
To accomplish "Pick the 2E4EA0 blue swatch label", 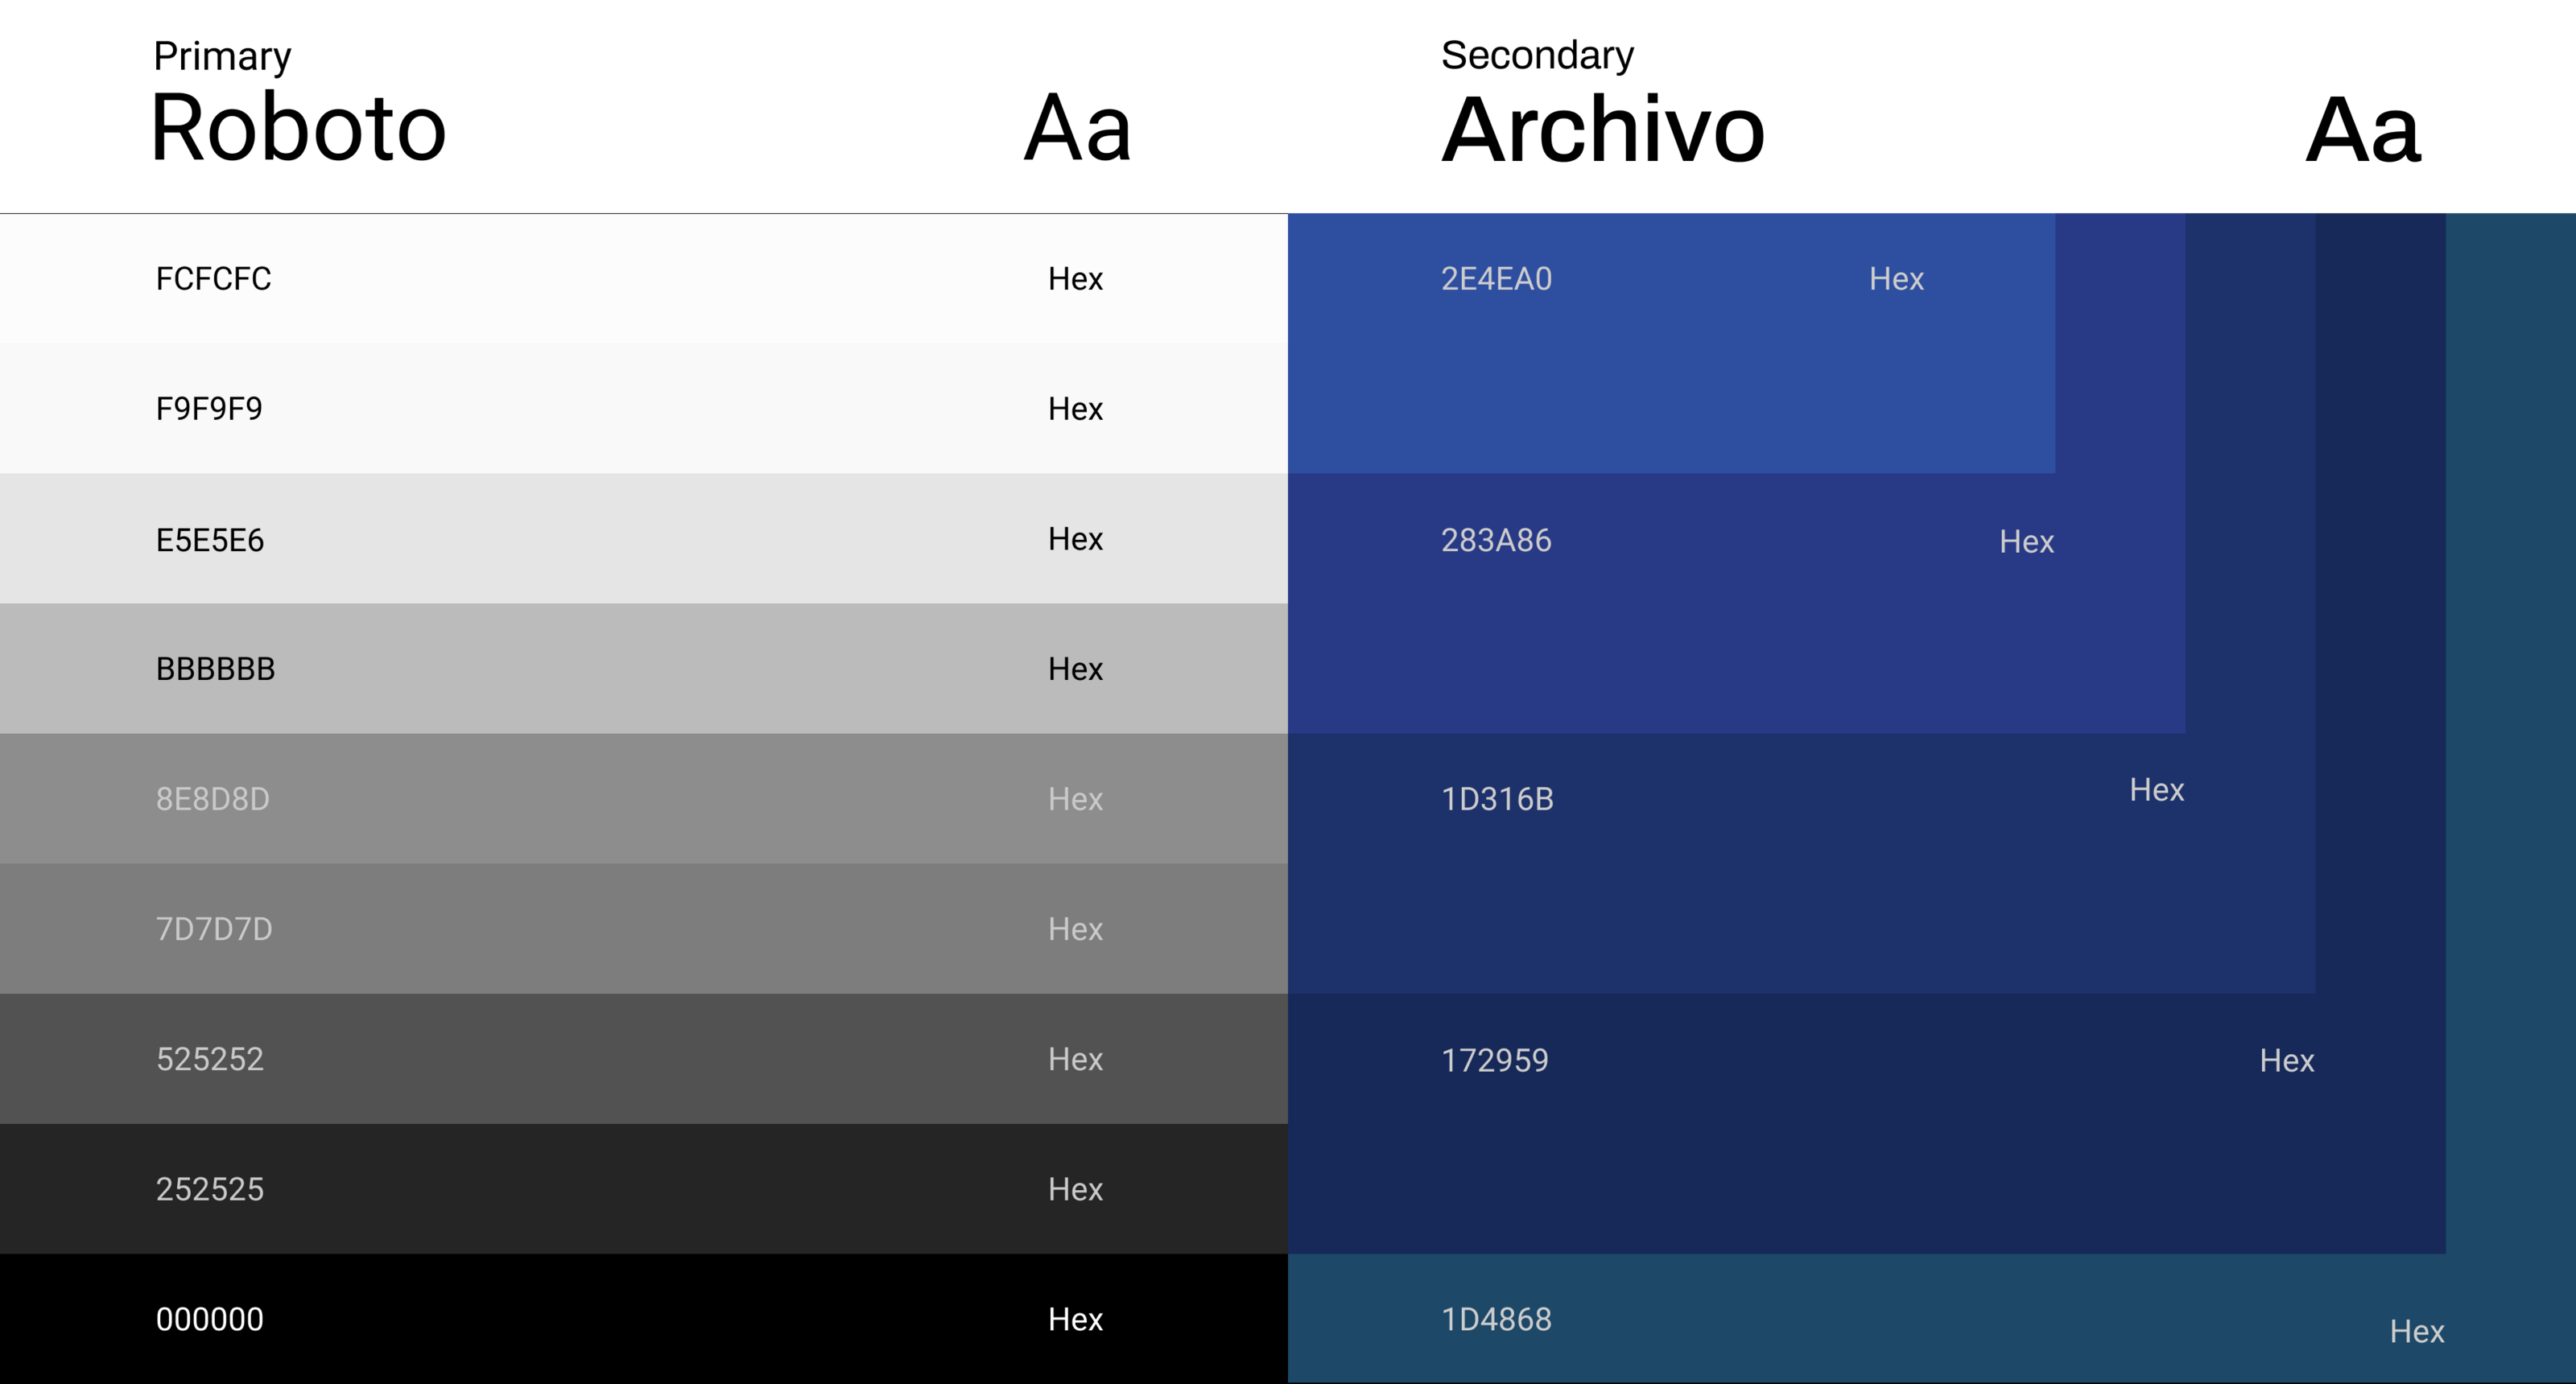I will (1496, 278).
